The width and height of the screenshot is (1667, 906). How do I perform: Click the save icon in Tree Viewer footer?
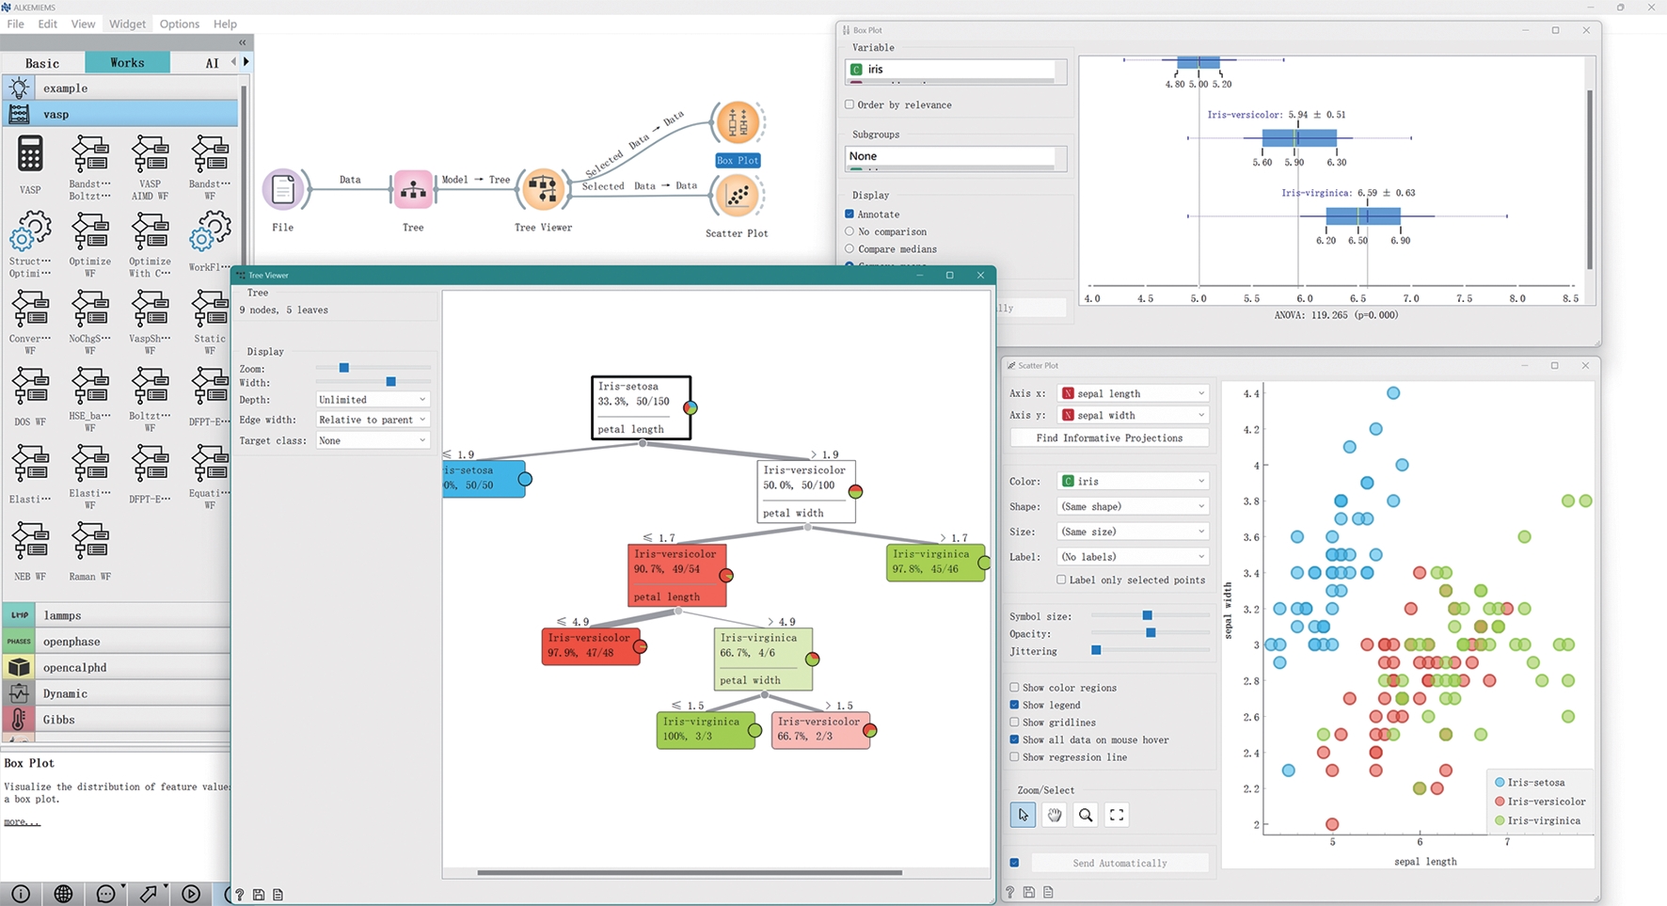(x=259, y=895)
